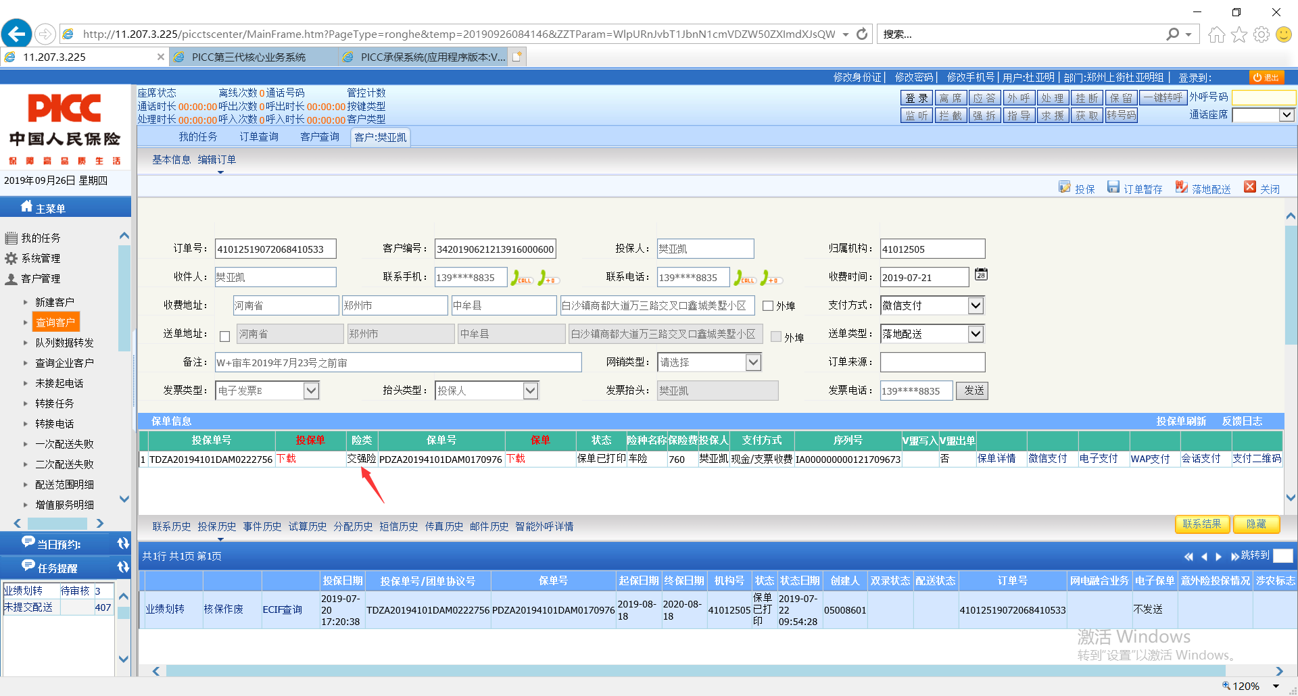The image size is (1298, 696).
Task: Click the browser refresh icon
Action: pos(862,34)
